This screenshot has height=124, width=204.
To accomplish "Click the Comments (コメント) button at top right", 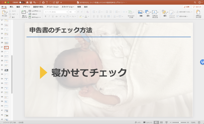I will tap(198, 7).
